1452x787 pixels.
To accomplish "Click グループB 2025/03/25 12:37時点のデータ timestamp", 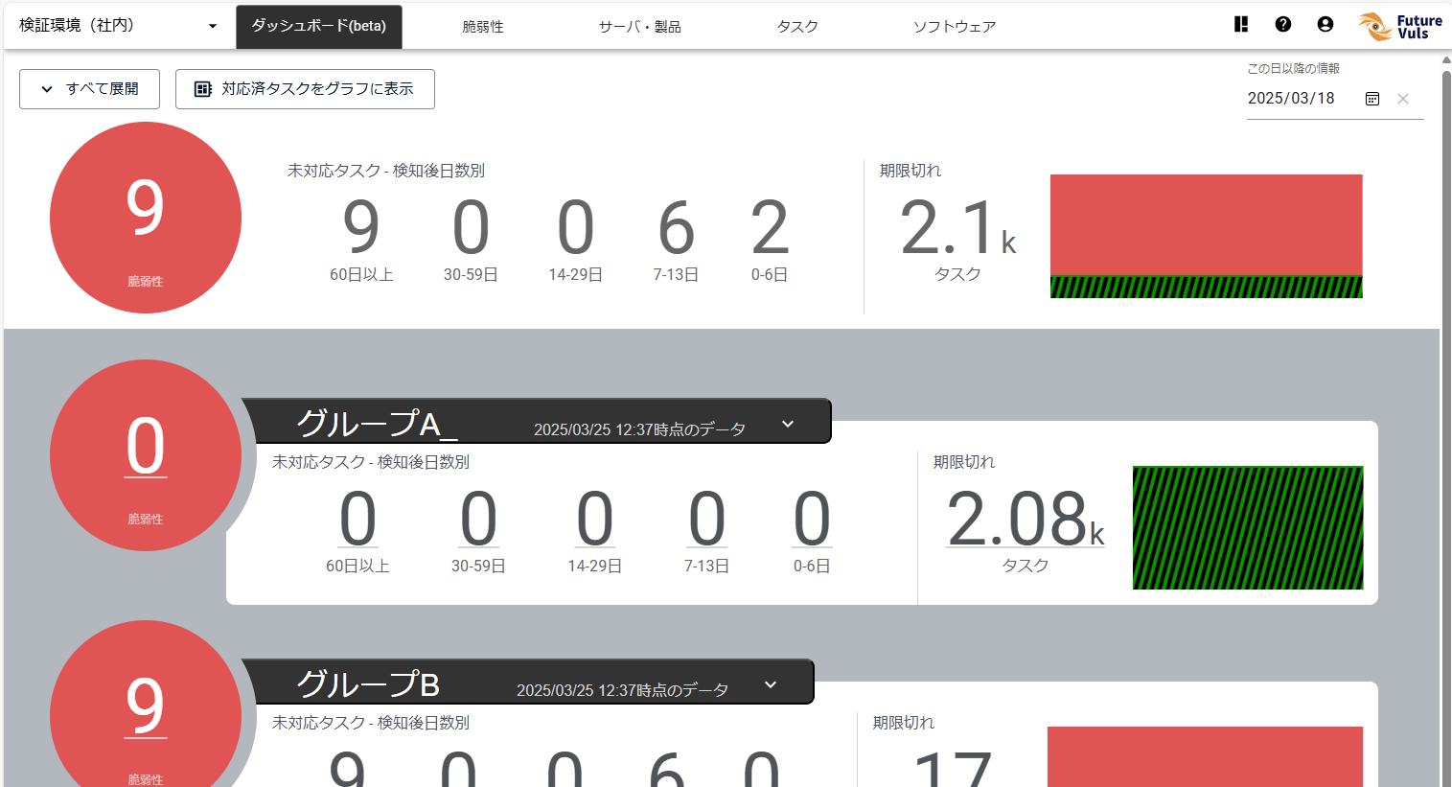I will tap(622, 690).
